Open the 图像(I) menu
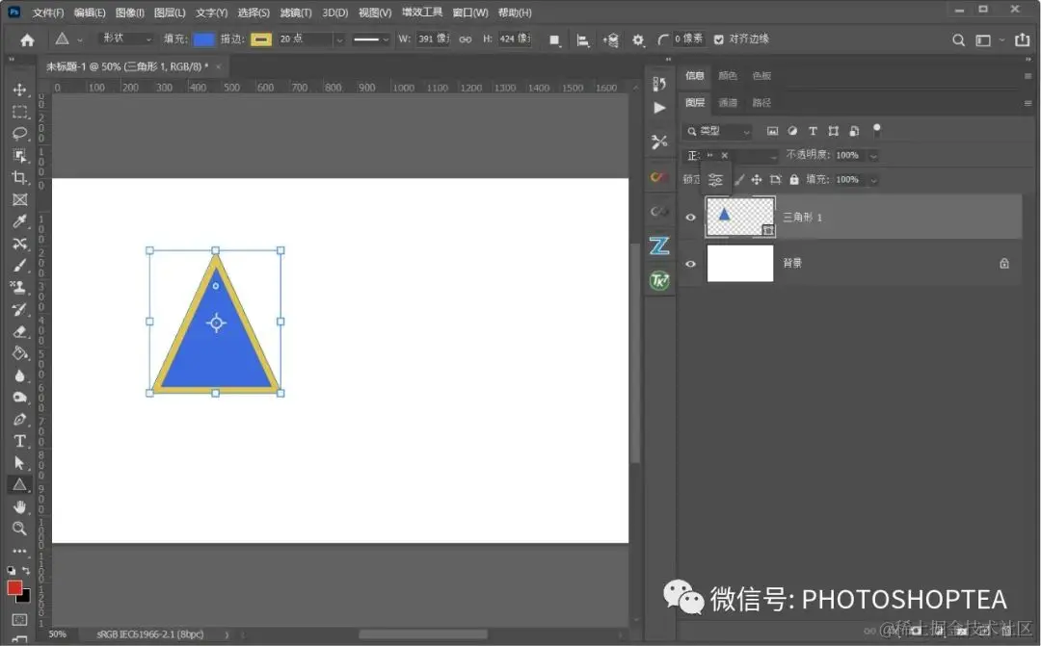 pos(129,13)
